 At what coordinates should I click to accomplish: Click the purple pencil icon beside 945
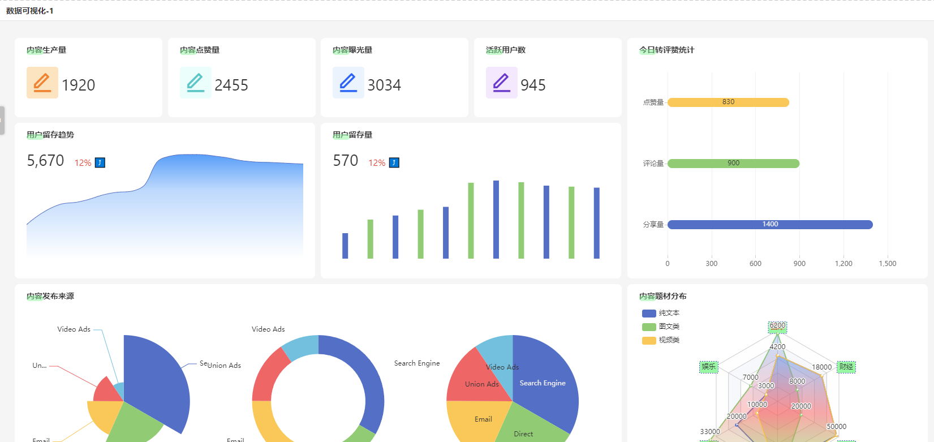coord(502,83)
